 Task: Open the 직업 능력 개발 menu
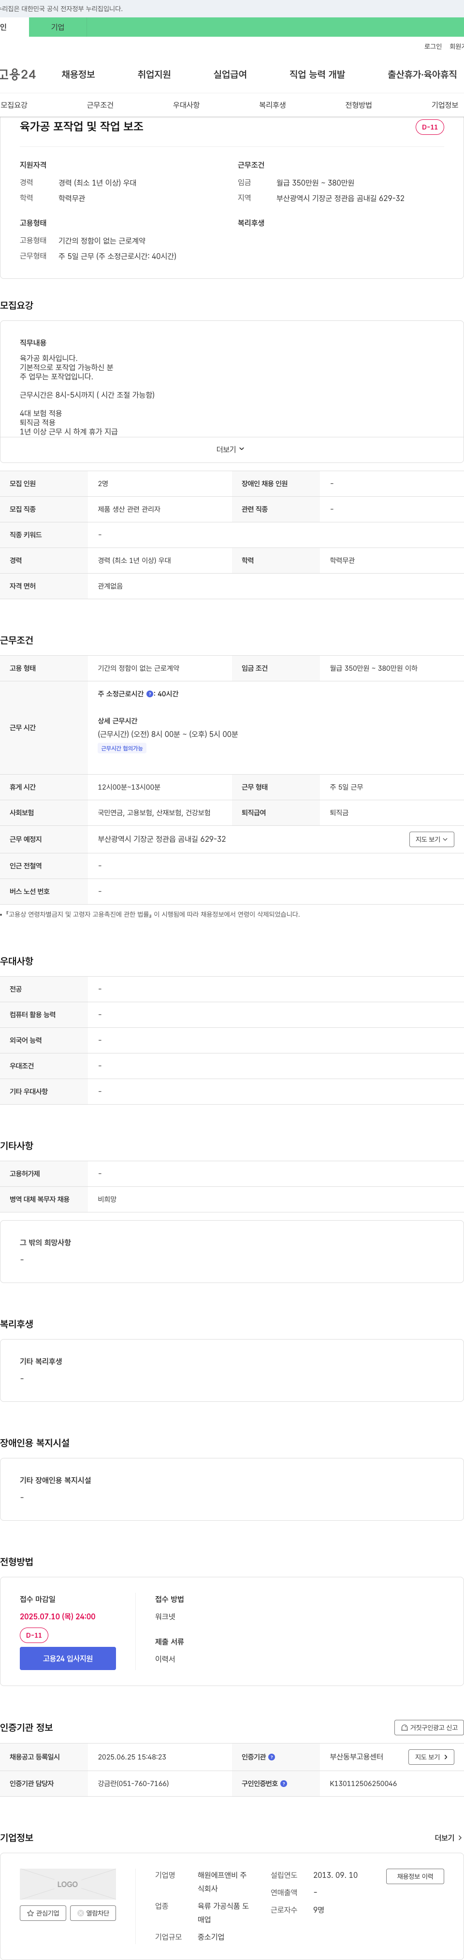click(x=317, y=74)
